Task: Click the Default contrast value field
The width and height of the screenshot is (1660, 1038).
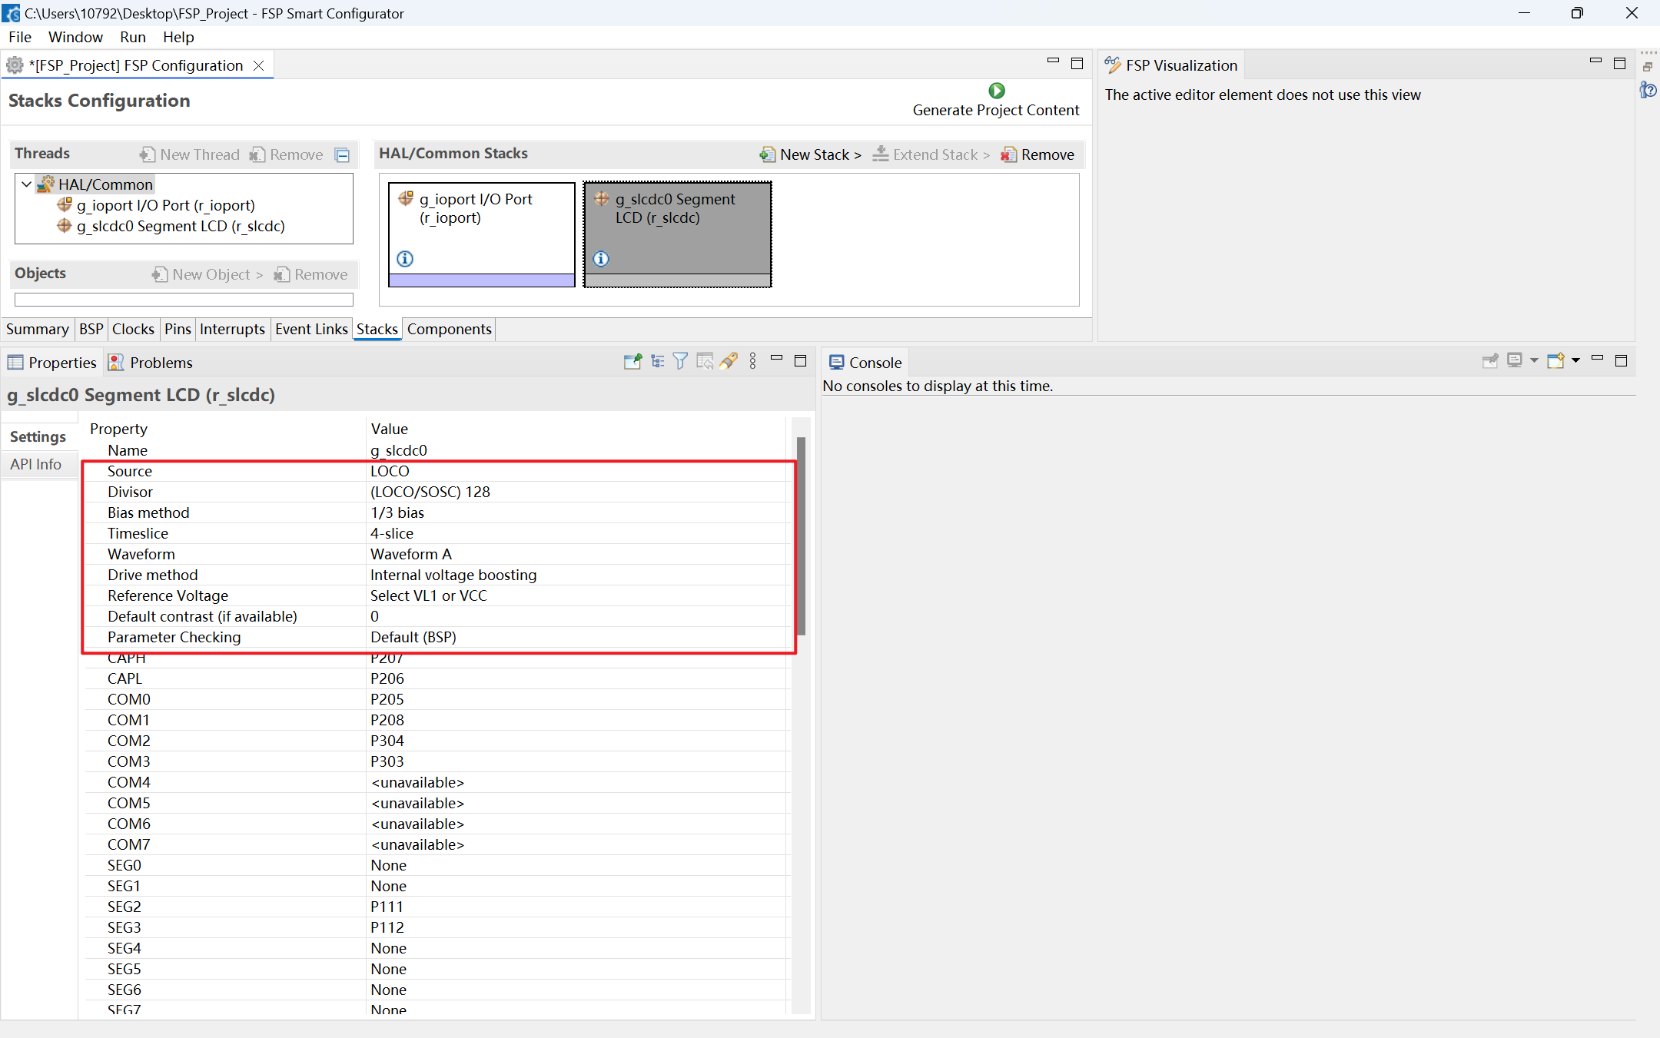Action: click(576, 616)
